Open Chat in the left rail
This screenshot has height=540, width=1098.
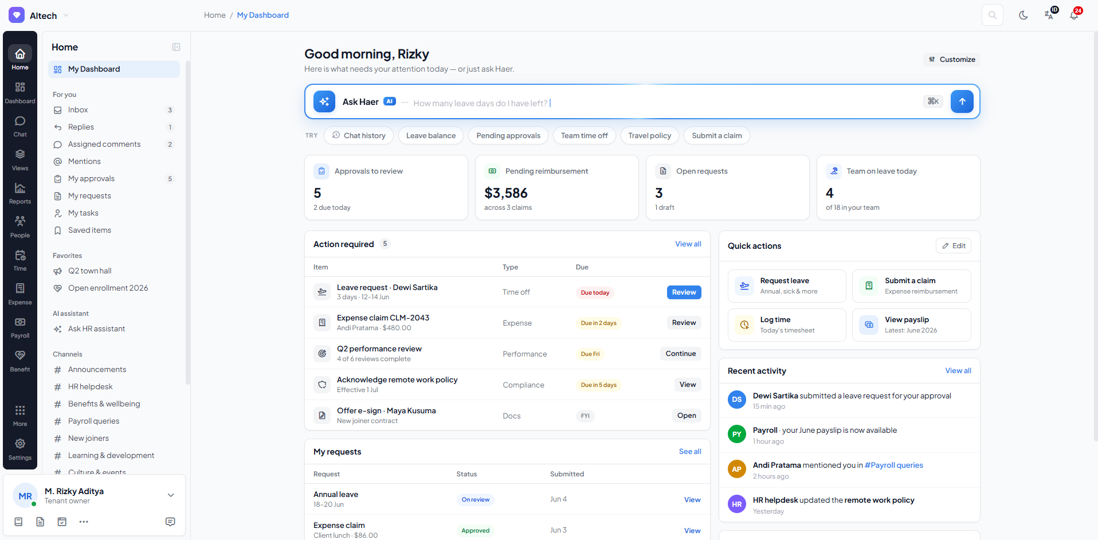pyautogui.click(x=20, y=126)
